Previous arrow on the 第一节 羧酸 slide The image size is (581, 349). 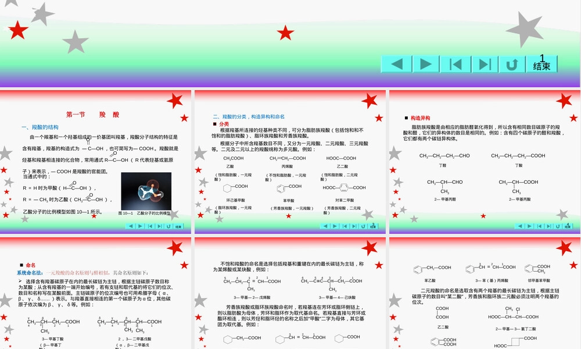click(130, 226)
